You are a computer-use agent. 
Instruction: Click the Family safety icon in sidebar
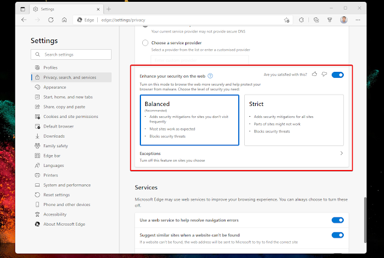click(x=37, y=146)
